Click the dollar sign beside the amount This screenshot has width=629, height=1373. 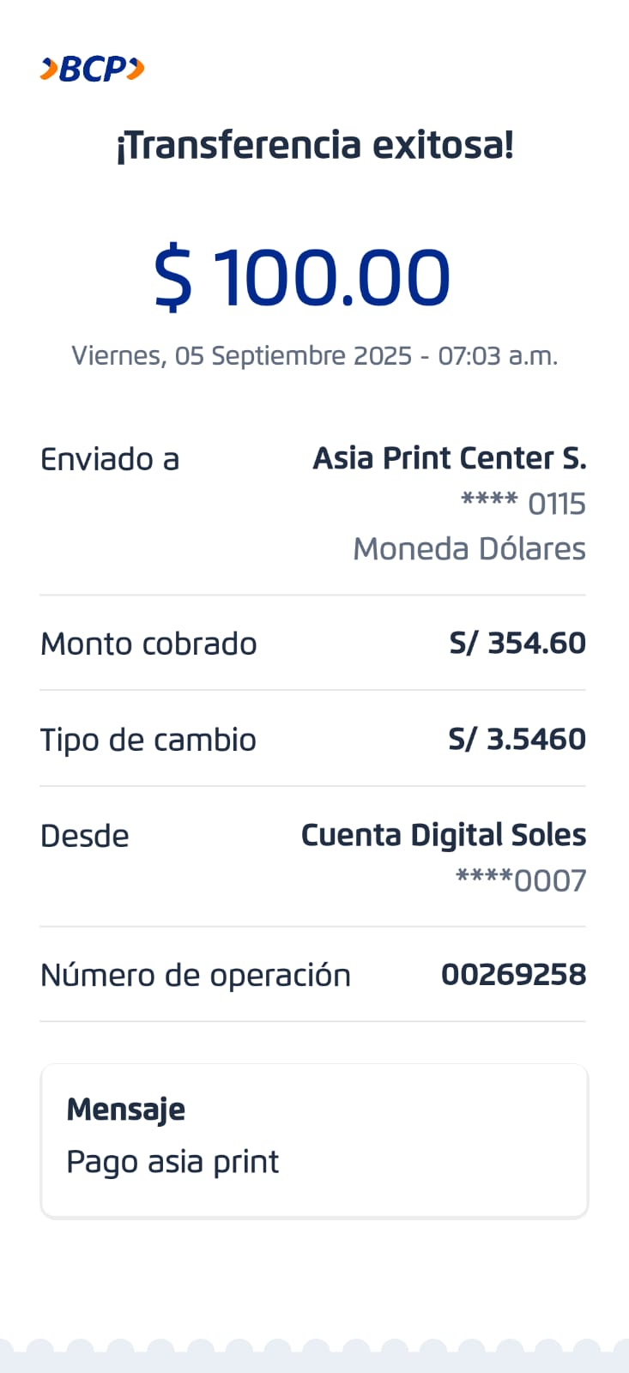172,277
